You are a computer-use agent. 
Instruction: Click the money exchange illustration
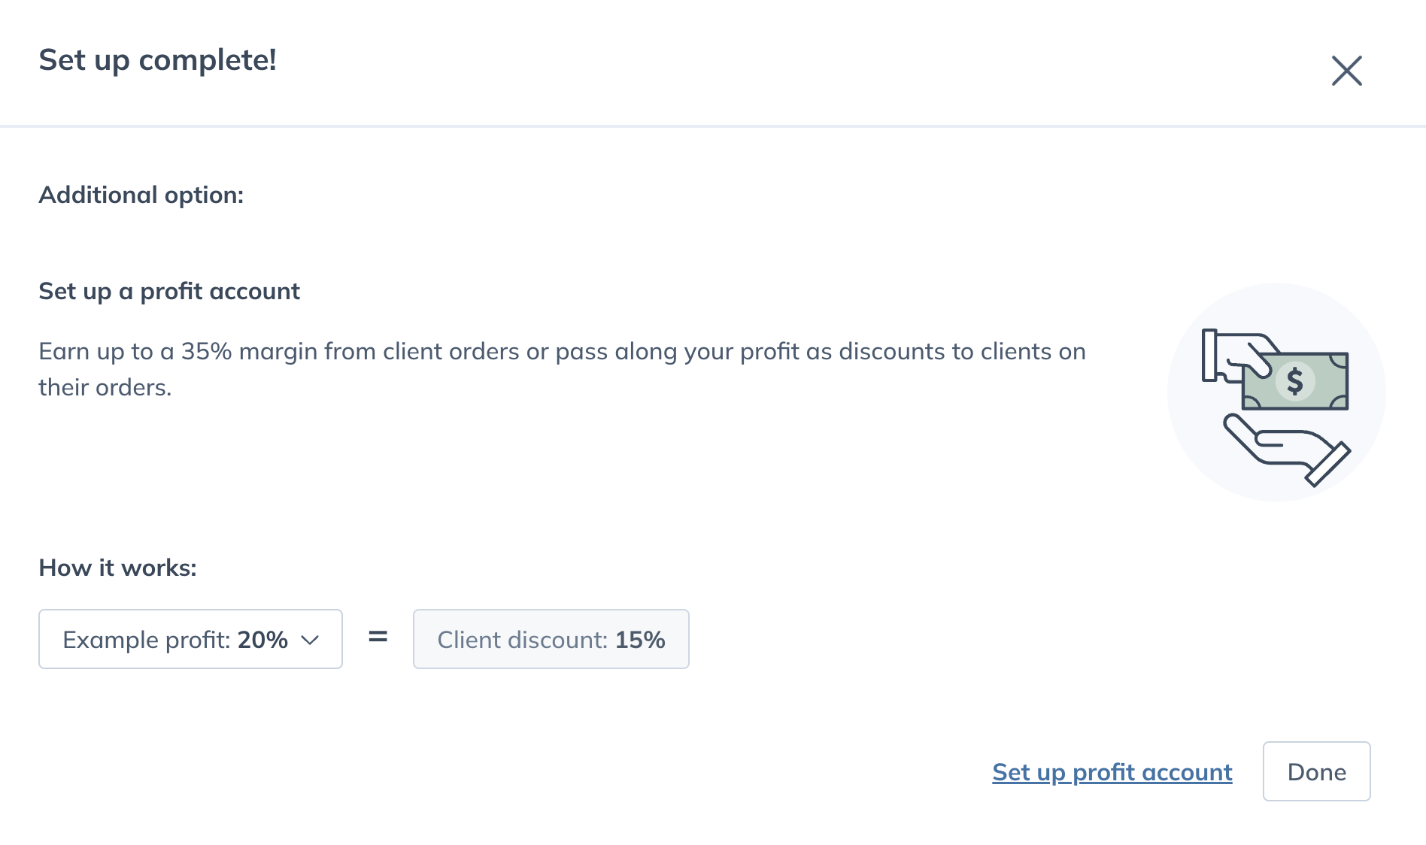[x=1276, y=392]
